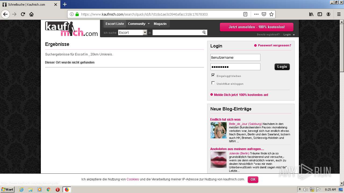Image resolution: width=344 pixels, height=193 pixels.
Task: Open Opera from the taskbar
Action: (58, 190)
